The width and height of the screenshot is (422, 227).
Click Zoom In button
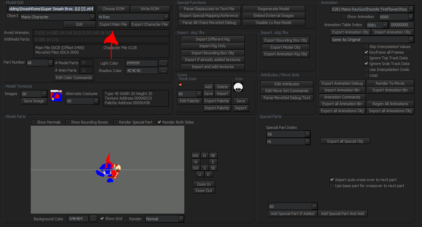pyautogui.click(x=204, y=184)
